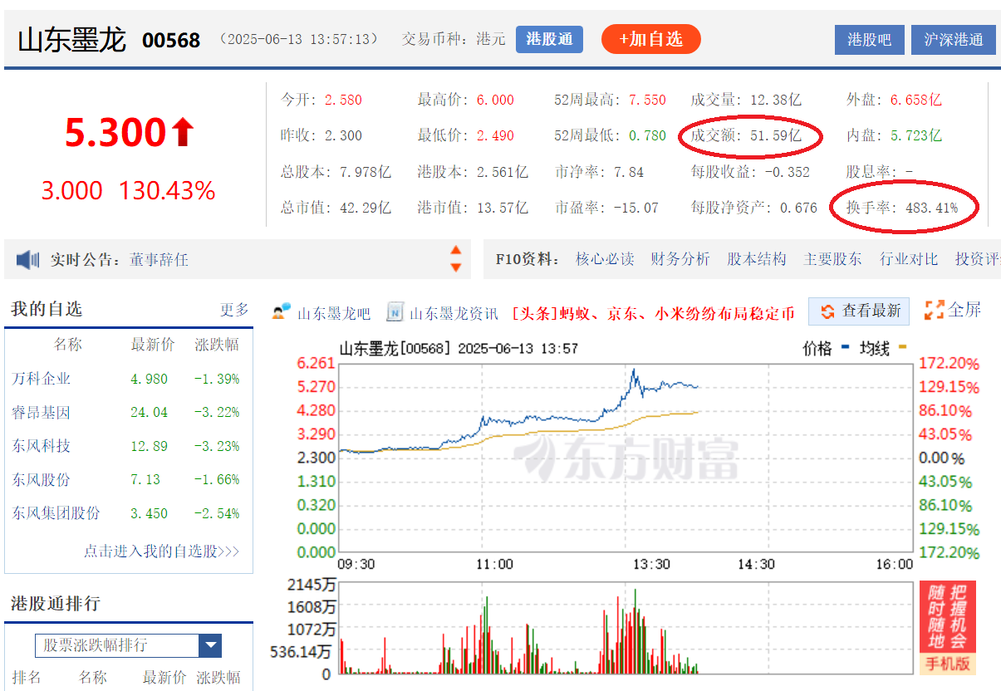Open 东风股份 in watchlist

[42, 479]
